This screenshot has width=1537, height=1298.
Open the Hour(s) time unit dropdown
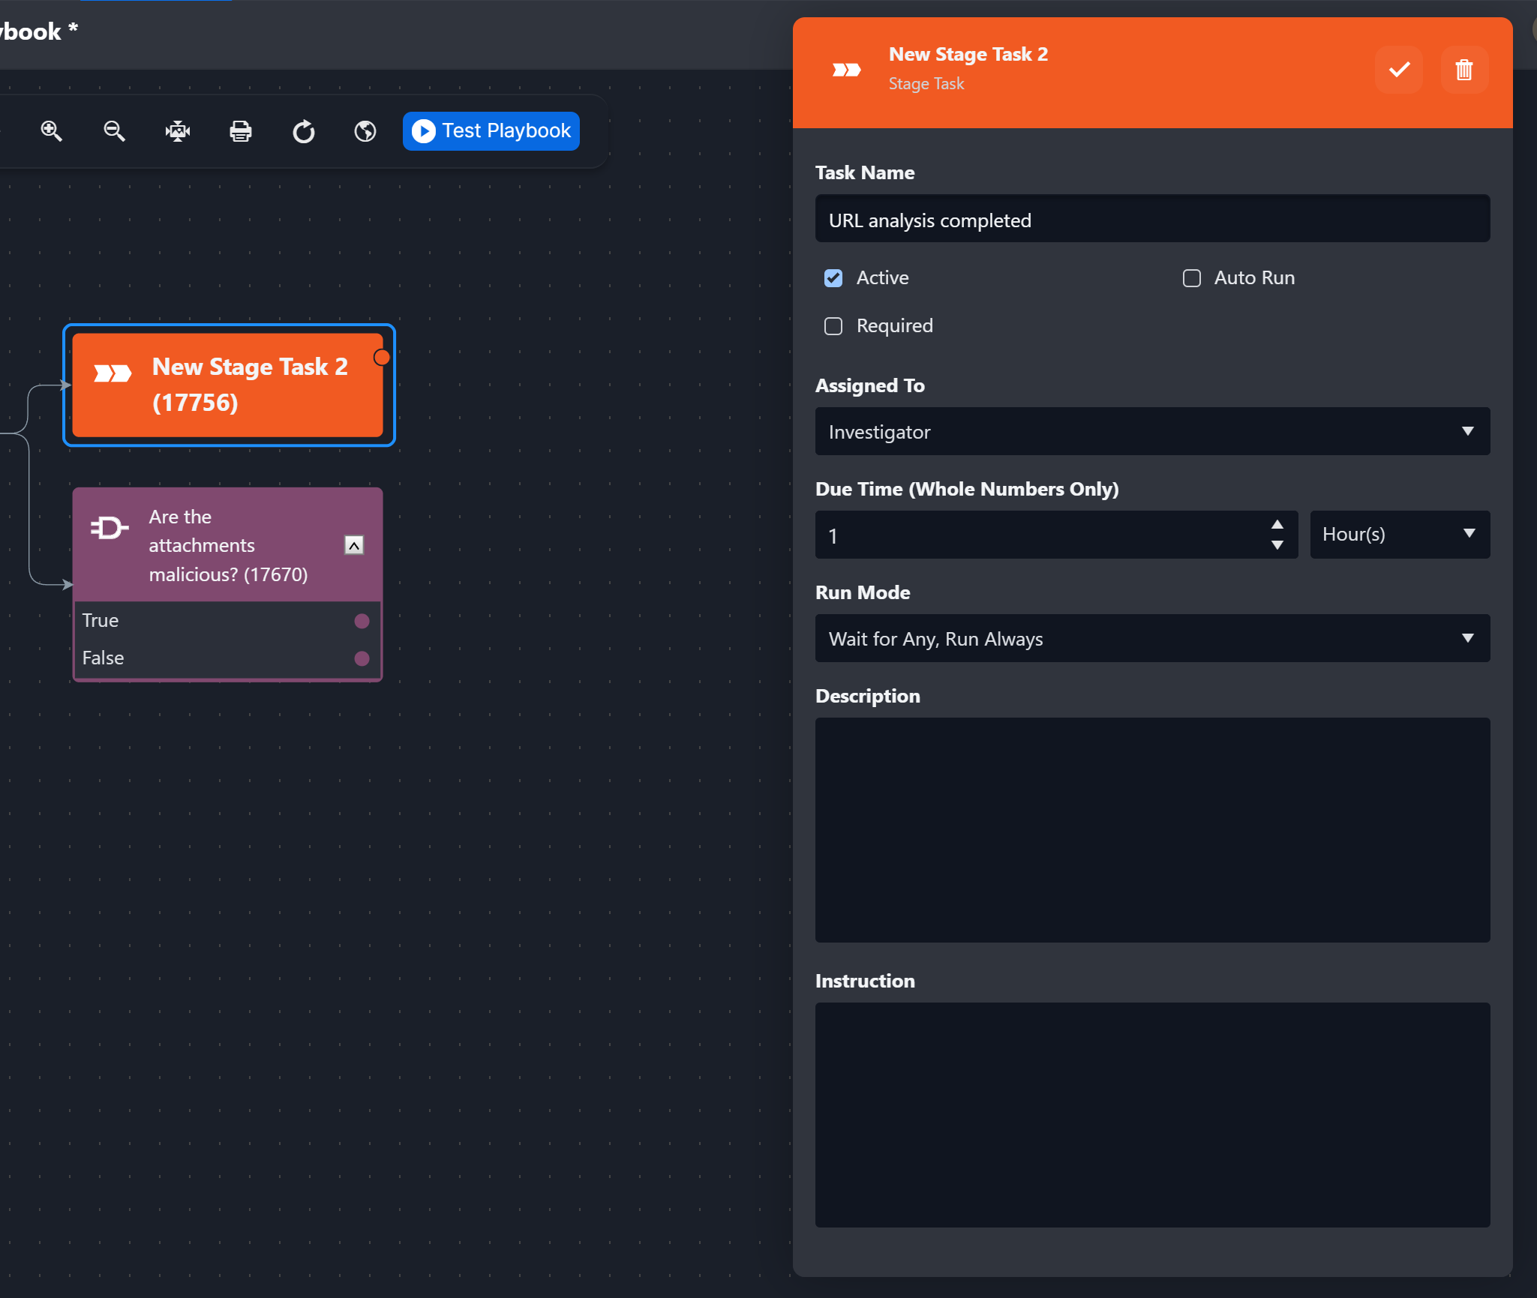1399,535
